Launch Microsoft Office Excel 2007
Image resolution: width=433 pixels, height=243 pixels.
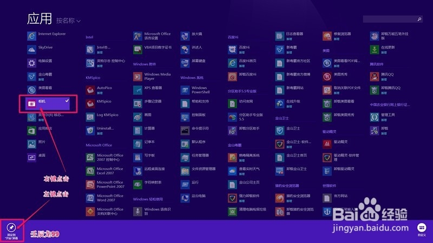(x=104, y=171)
